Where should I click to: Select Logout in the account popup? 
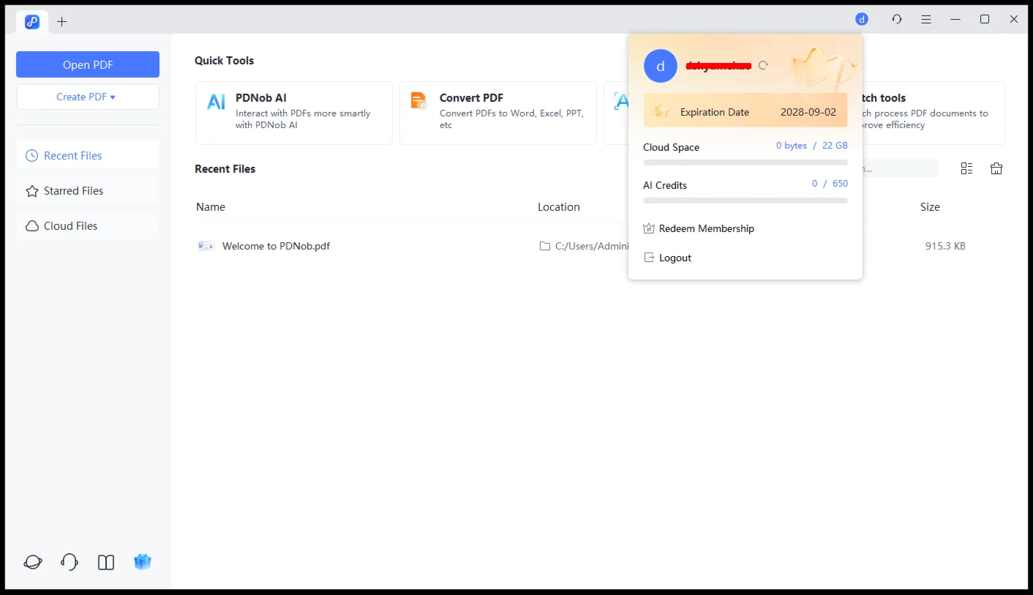point(667,258)
